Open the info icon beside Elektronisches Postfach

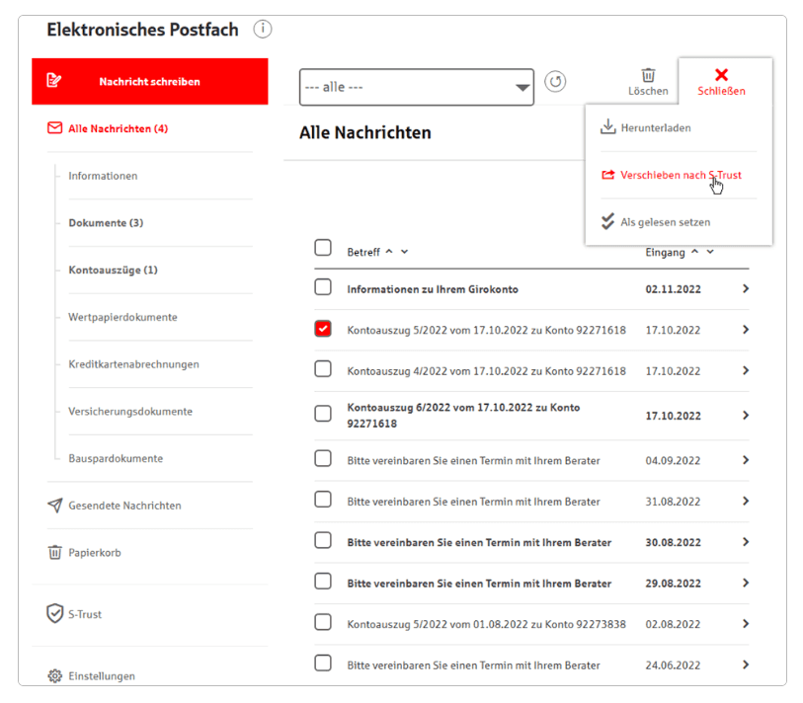pyautogui.click(x=263, y=30)
